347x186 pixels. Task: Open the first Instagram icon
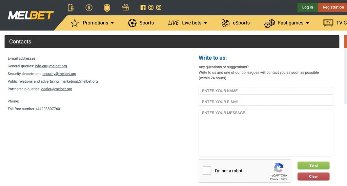(x=151, y=7)
